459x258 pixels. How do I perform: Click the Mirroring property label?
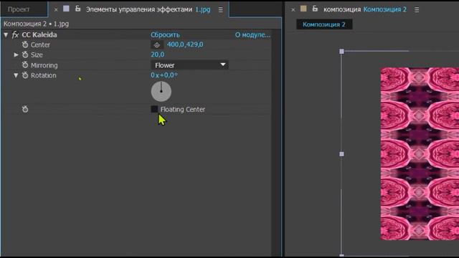pos(44,65)
